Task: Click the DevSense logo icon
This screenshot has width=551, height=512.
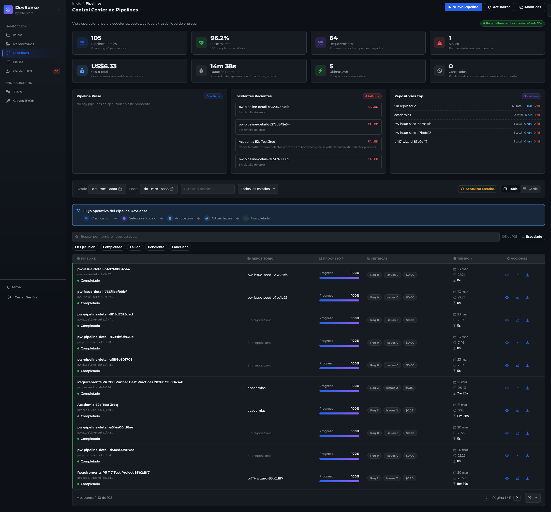Action: (x=8, y=10)
